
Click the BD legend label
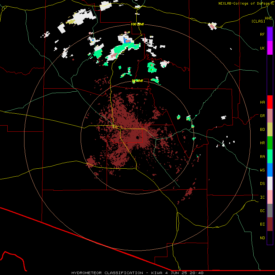[x=262, y=130]
